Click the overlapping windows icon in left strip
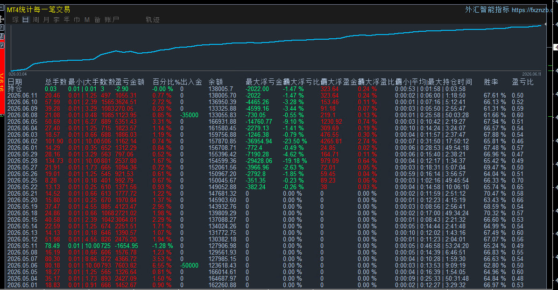 coord(2,46)
